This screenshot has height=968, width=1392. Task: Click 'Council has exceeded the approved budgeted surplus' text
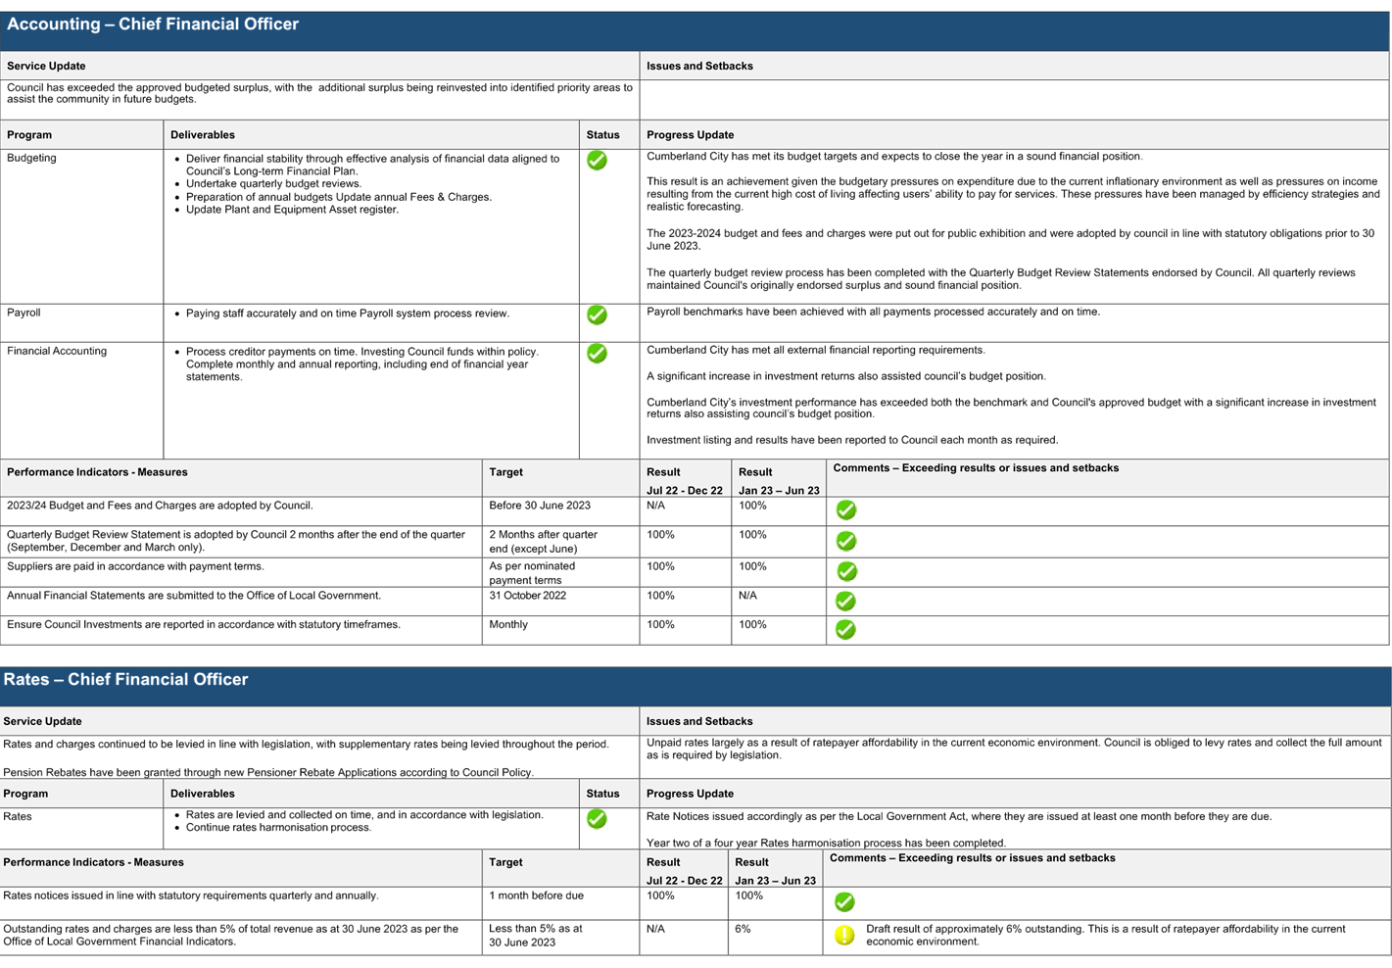[x=319, y=93]
